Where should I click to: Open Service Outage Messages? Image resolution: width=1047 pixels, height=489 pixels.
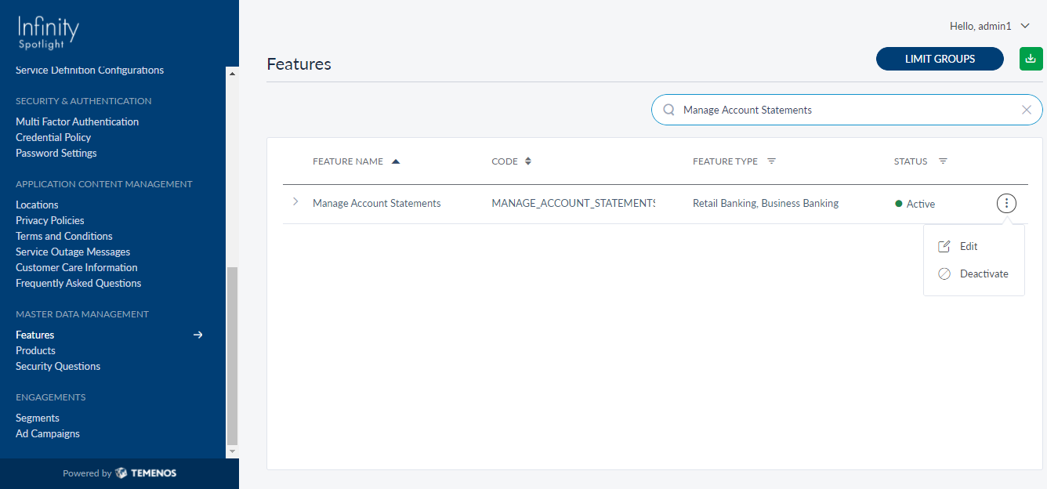pyautogui.click(x=73, y=252)
